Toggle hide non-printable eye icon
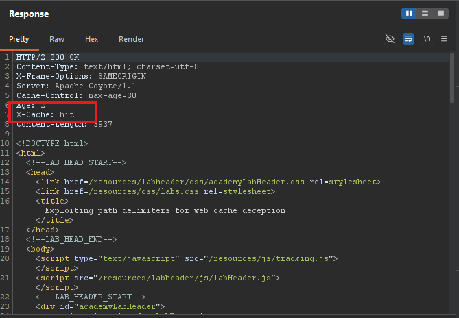The height and width of the screenshot is (318, 459). pos(390,38)
